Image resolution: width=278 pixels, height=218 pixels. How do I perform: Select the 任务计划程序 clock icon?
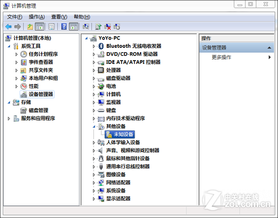[x=23, y=54]
